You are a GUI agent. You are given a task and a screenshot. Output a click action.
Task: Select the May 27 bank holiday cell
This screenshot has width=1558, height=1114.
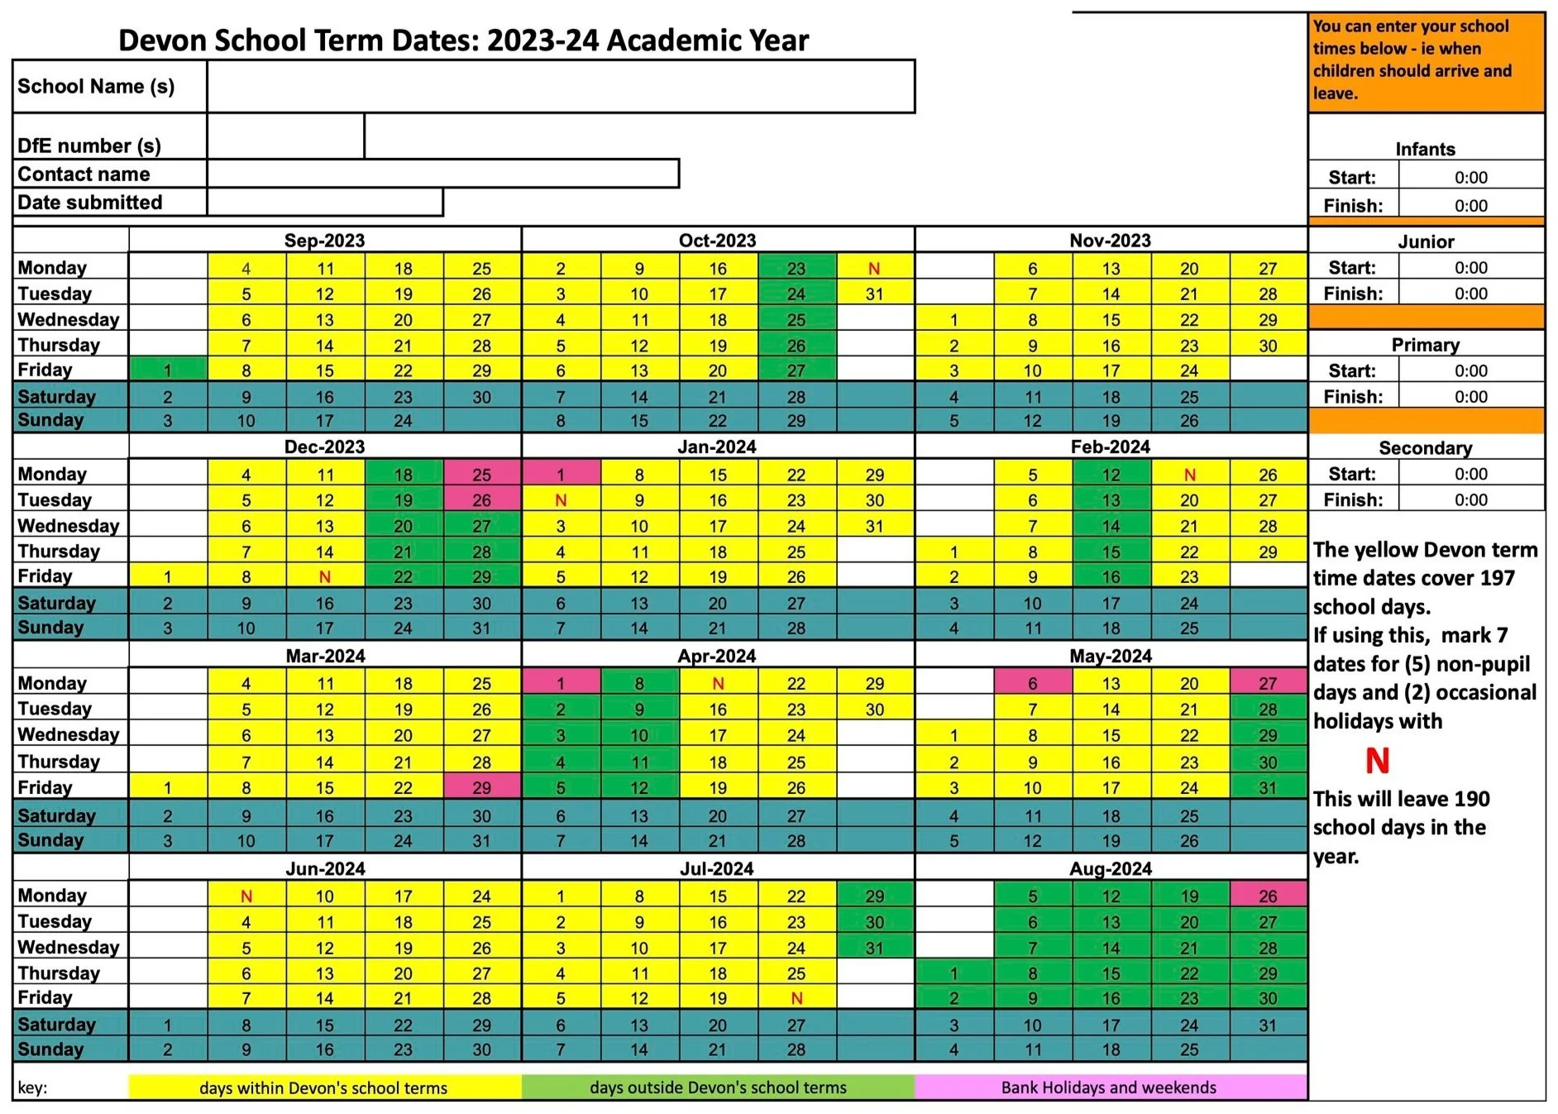coord(1268,683)
